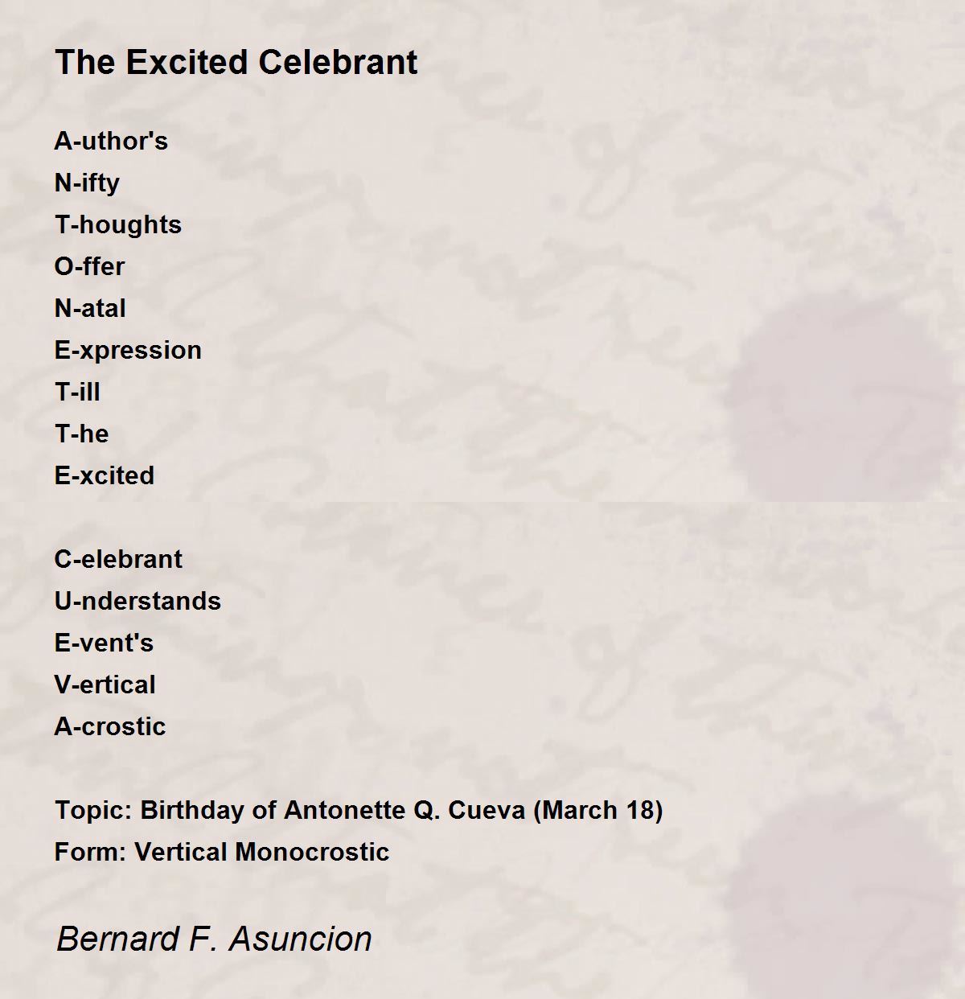This screenshot has width=965, height=999.
Task: Click the Topic line about Antonette Q. Cueva
Action: click(x=359, y=810)
